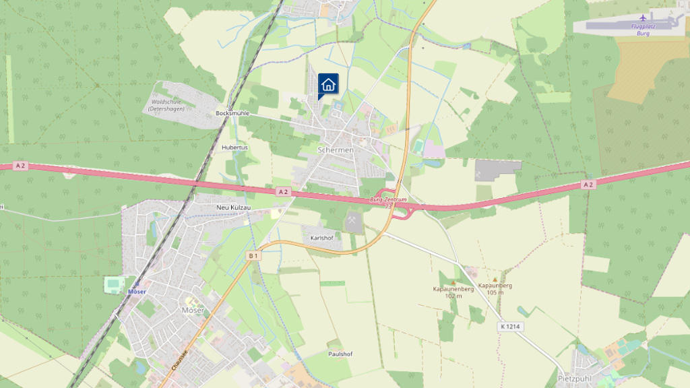Image resolution: width=690 pixels, height=388 pixels.
Task: Click the Burg Zentrum junction label
Action: pyautogui.click(x=388, y=199)
